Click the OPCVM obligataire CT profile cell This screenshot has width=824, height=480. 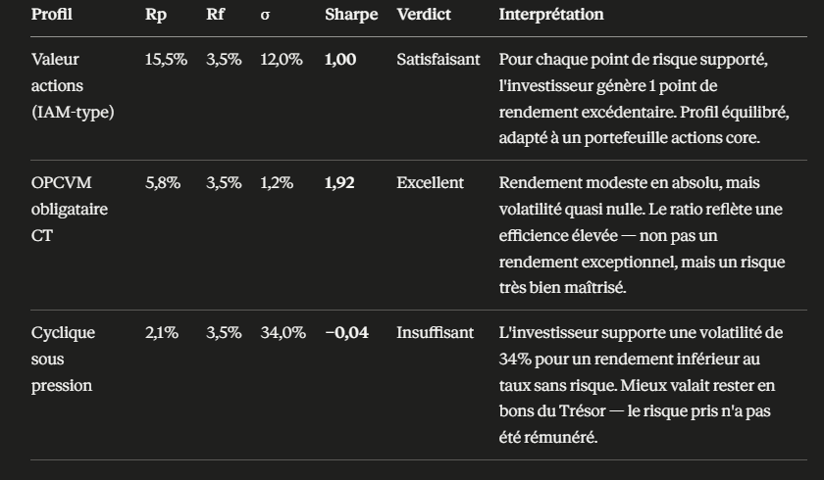pyautogui.click(x=70, y=209)
